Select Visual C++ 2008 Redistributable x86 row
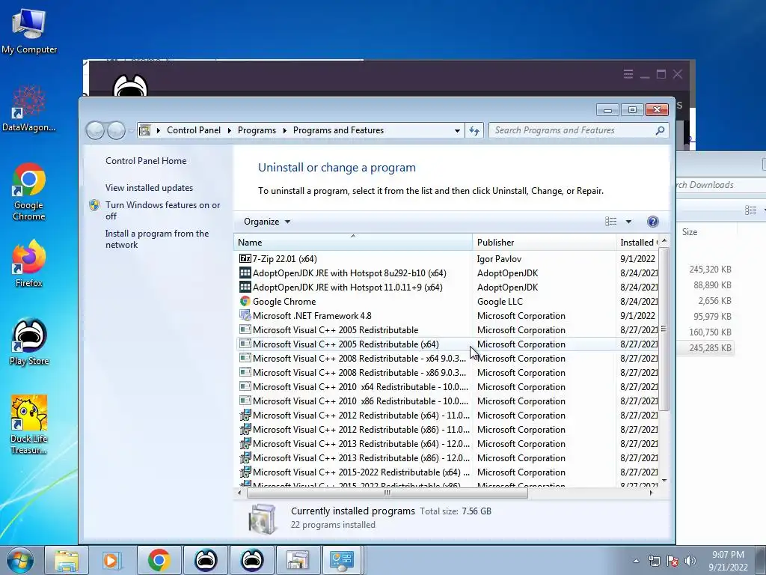Screen dimensions: 766x575 (447, 372)
